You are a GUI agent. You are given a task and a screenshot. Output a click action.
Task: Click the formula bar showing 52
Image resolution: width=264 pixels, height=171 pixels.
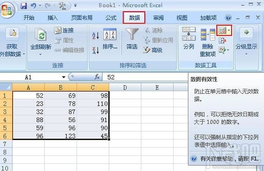(x=145, y=77)
